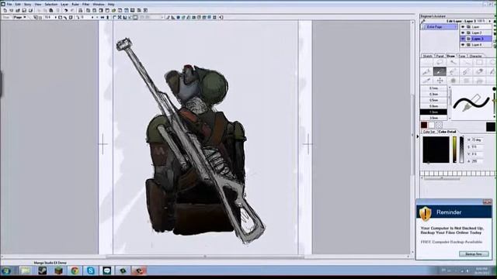Open Steam from the taskbar
This screenshot has width=497, height=279.
point(43,270)
